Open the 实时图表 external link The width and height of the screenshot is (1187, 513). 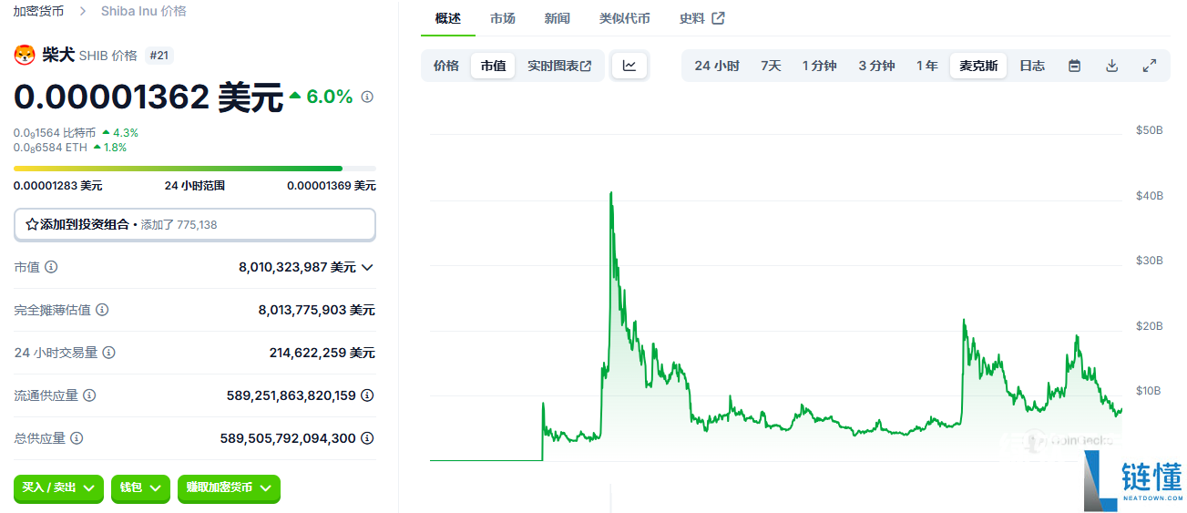tap(559, 66)
